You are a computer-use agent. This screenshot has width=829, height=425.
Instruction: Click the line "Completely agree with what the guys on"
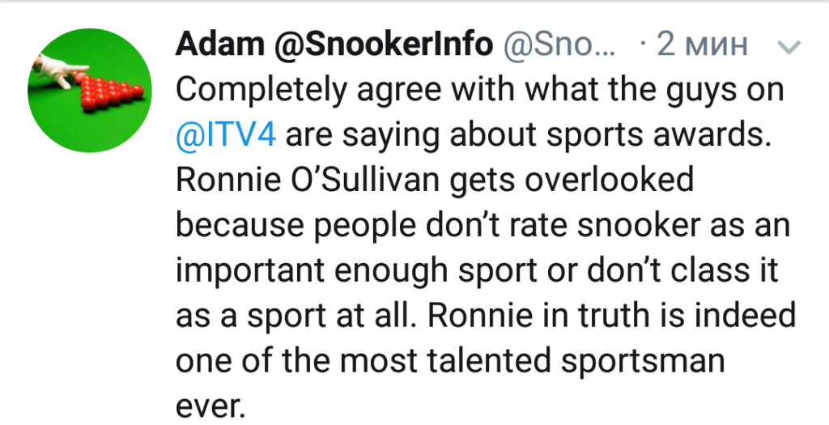pos(479,90)
